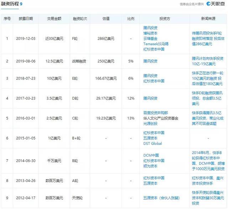Open 博裕资本 investor link
The width and height of the screenshot is (228, 209).
tap(150, 33)
